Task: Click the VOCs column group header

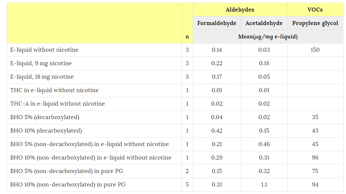Action: click(x=315, y=10)
